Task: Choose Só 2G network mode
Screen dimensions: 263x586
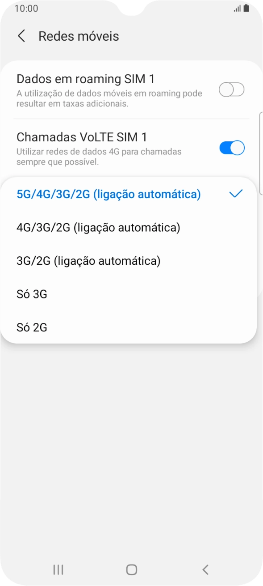Action: tap(32, 327)
